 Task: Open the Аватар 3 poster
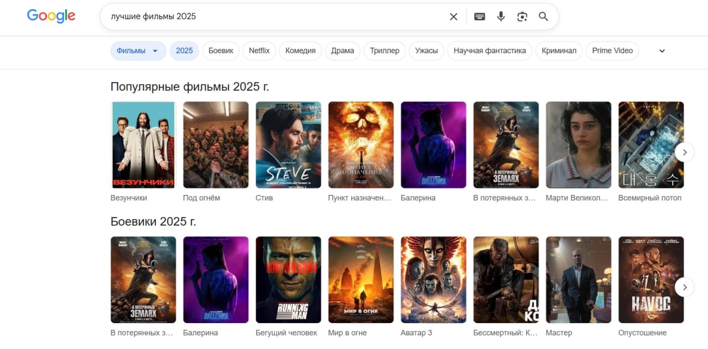coord(433,280)
